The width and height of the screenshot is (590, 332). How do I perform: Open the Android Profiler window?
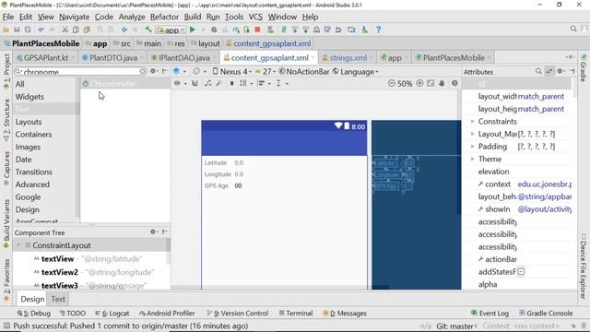[167, 314]
